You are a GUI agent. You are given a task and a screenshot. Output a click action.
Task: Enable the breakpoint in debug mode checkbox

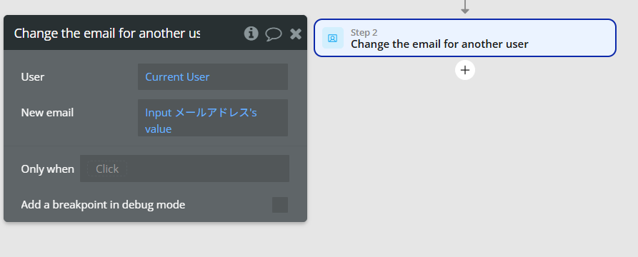[x=280, y=205]
